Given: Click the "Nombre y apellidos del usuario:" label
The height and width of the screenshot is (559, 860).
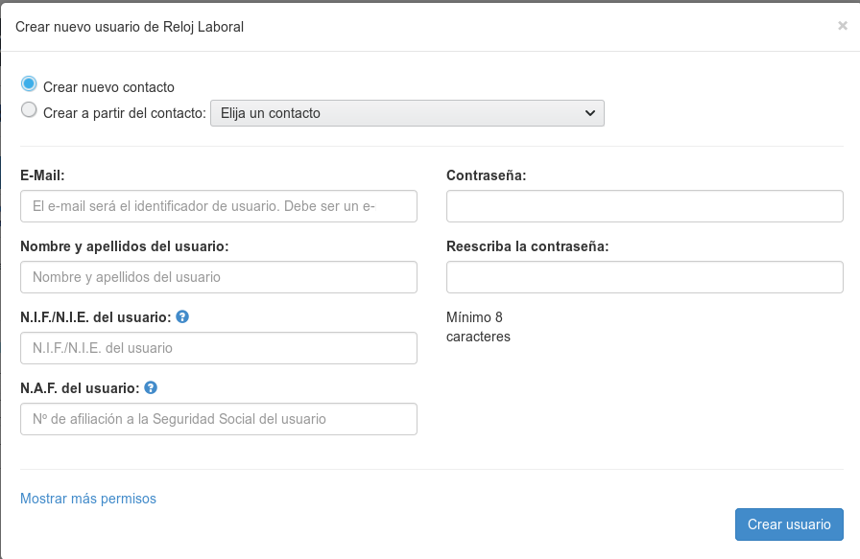Looking at the screenshot, I should pyautogui.click(x=125, y=246).
